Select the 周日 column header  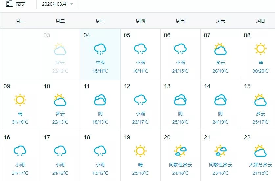click(261, 21)
